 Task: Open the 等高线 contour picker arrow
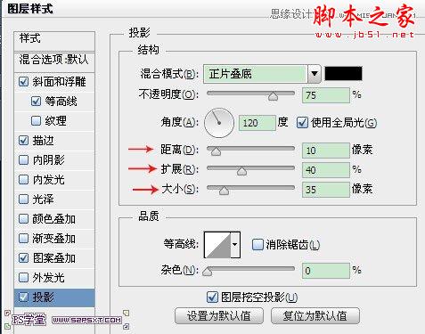tap(235, 245)
